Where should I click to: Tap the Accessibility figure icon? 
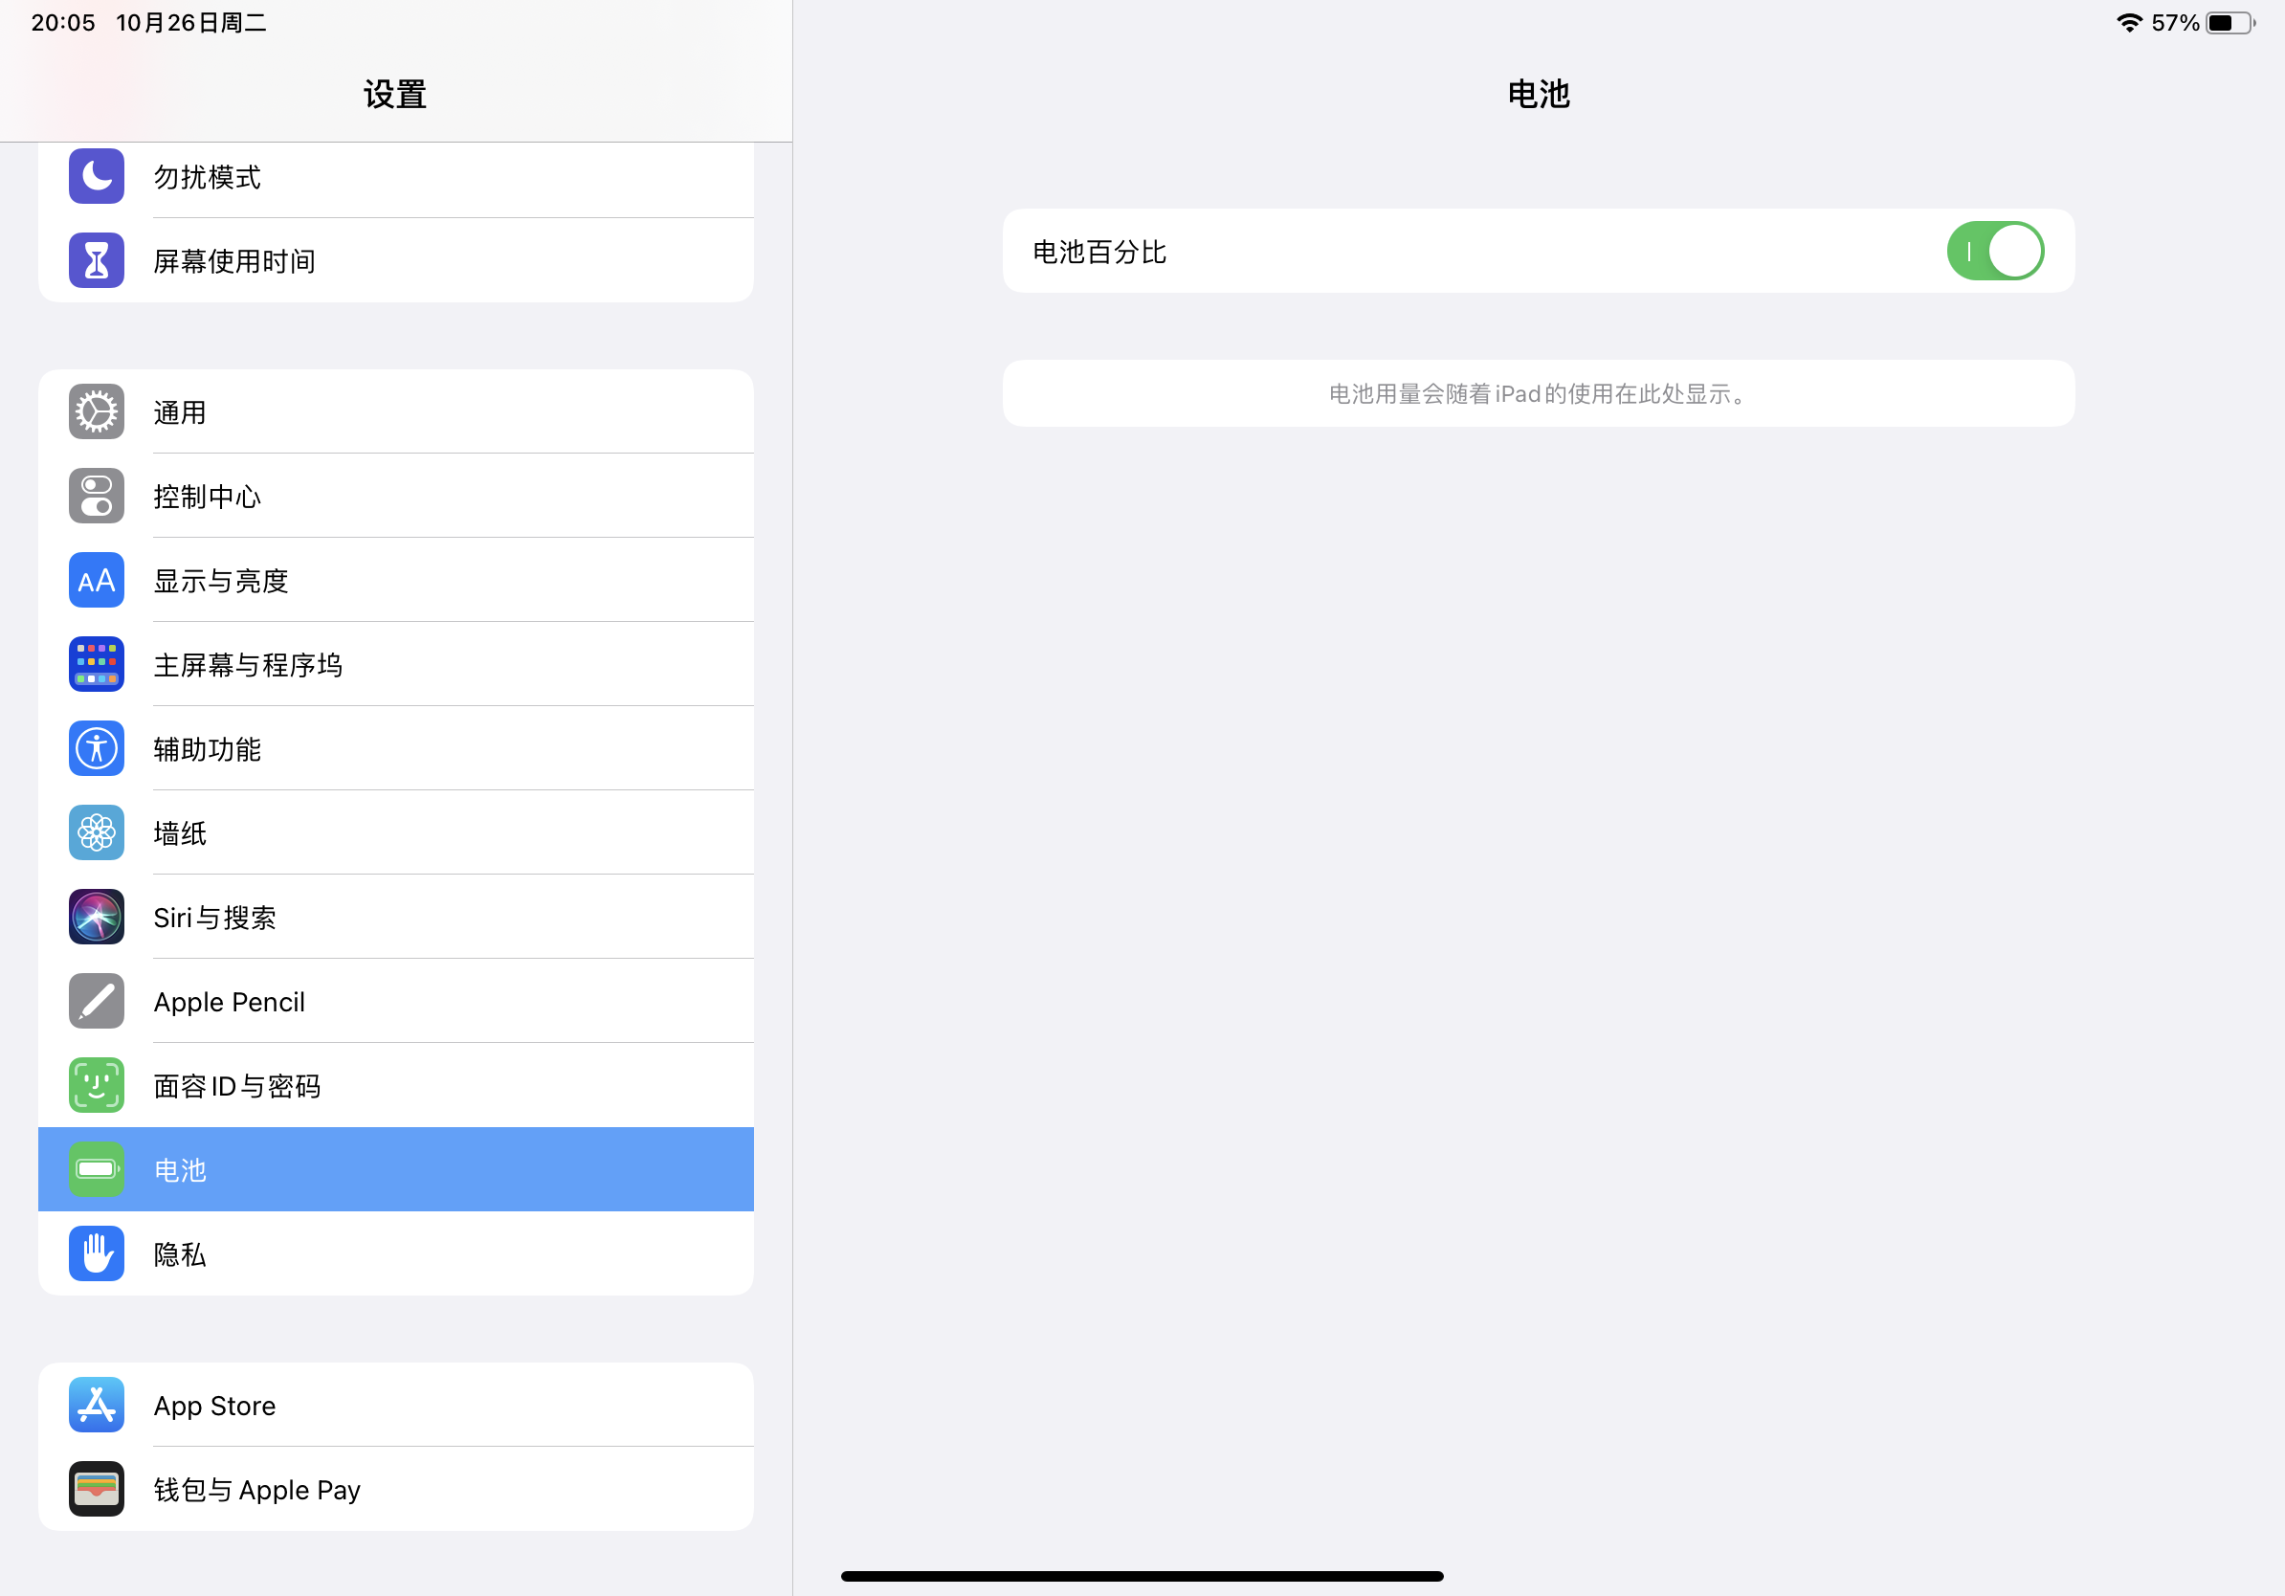tap(97, 748)
